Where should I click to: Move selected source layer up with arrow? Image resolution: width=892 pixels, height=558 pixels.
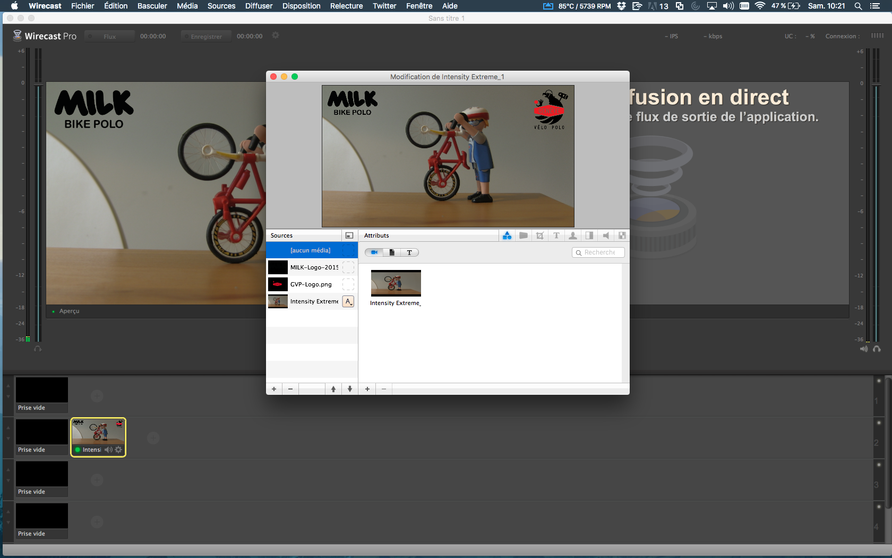(x=333, y=389)
